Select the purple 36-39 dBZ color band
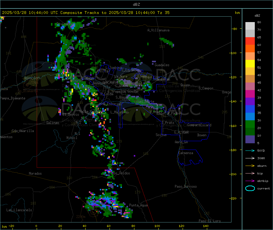 [250, 102]
